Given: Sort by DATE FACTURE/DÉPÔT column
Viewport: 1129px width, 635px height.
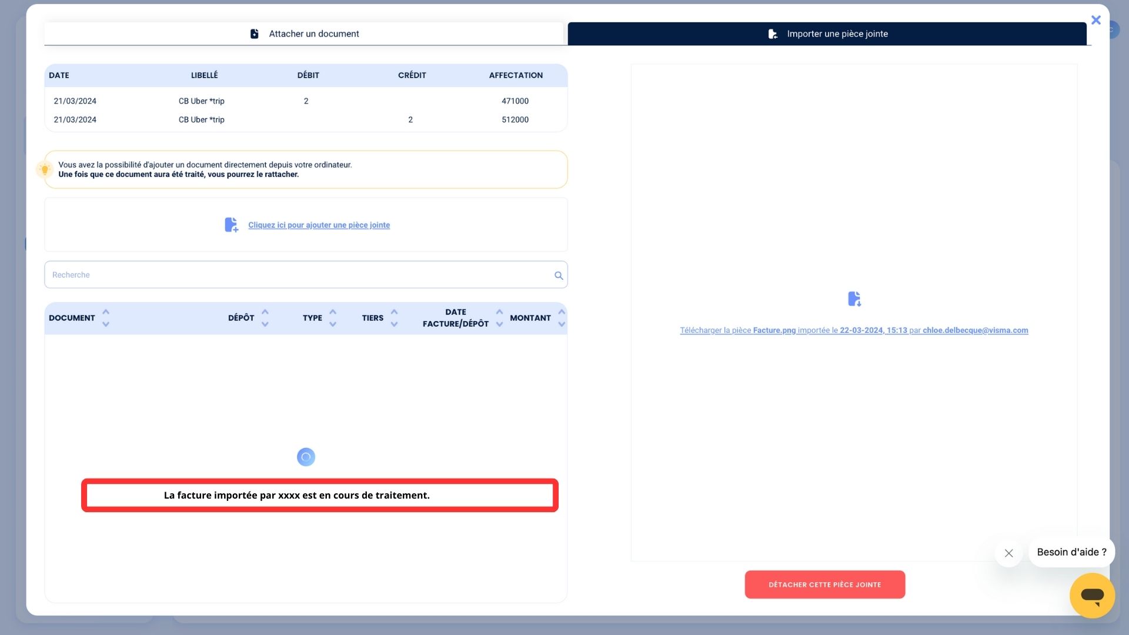Looking at the screenshot, I should point(500,317).
